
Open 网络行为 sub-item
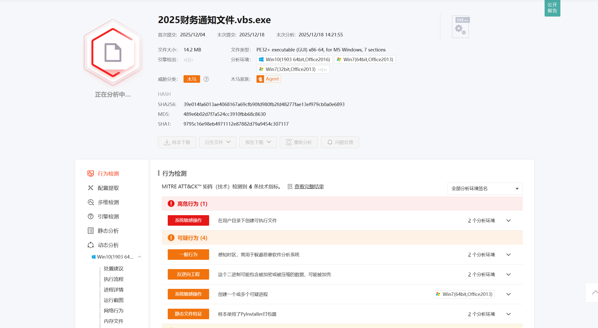114,311
